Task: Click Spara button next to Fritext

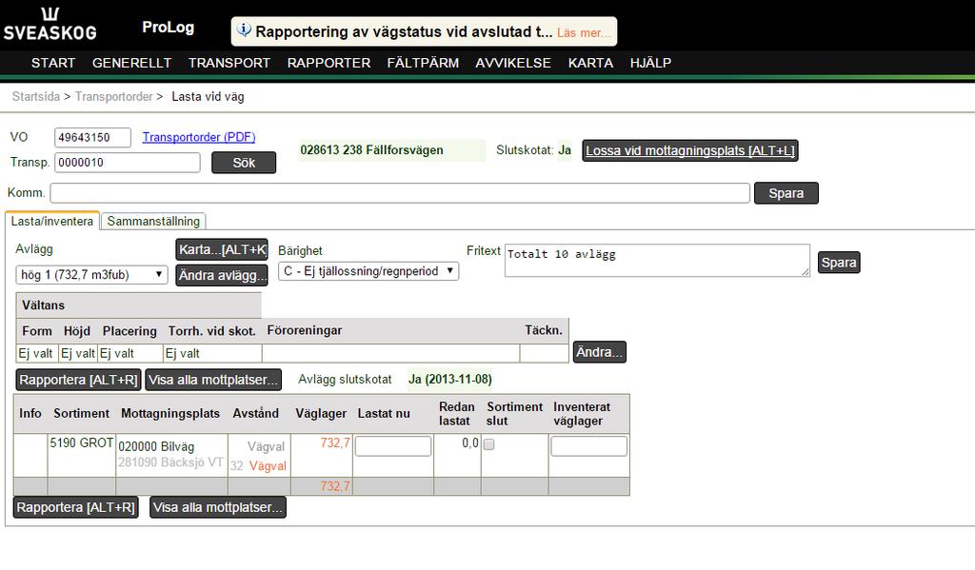Action: (839, 263)
